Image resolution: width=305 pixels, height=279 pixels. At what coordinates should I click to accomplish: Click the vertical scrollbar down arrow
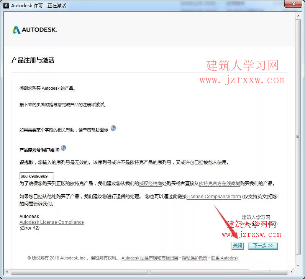(298, 265)
